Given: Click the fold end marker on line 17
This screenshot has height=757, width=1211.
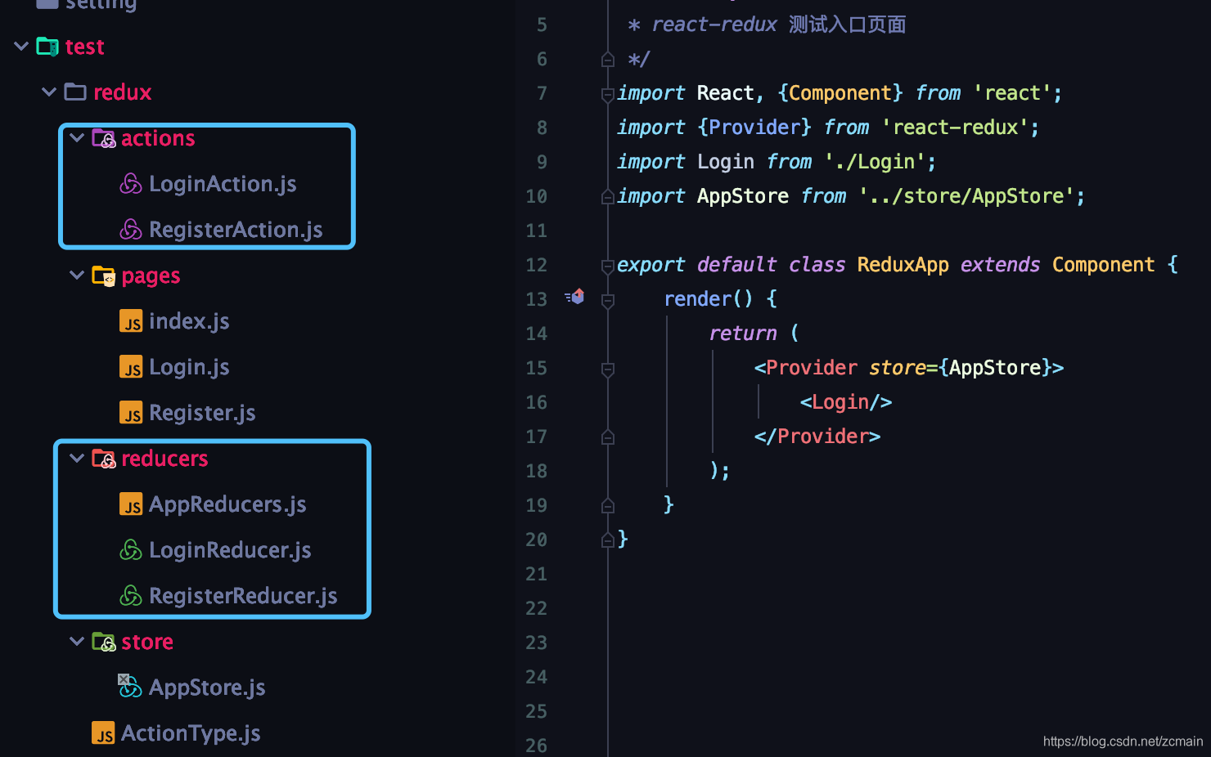Looking at the screenshot, I should click(608, 437).
